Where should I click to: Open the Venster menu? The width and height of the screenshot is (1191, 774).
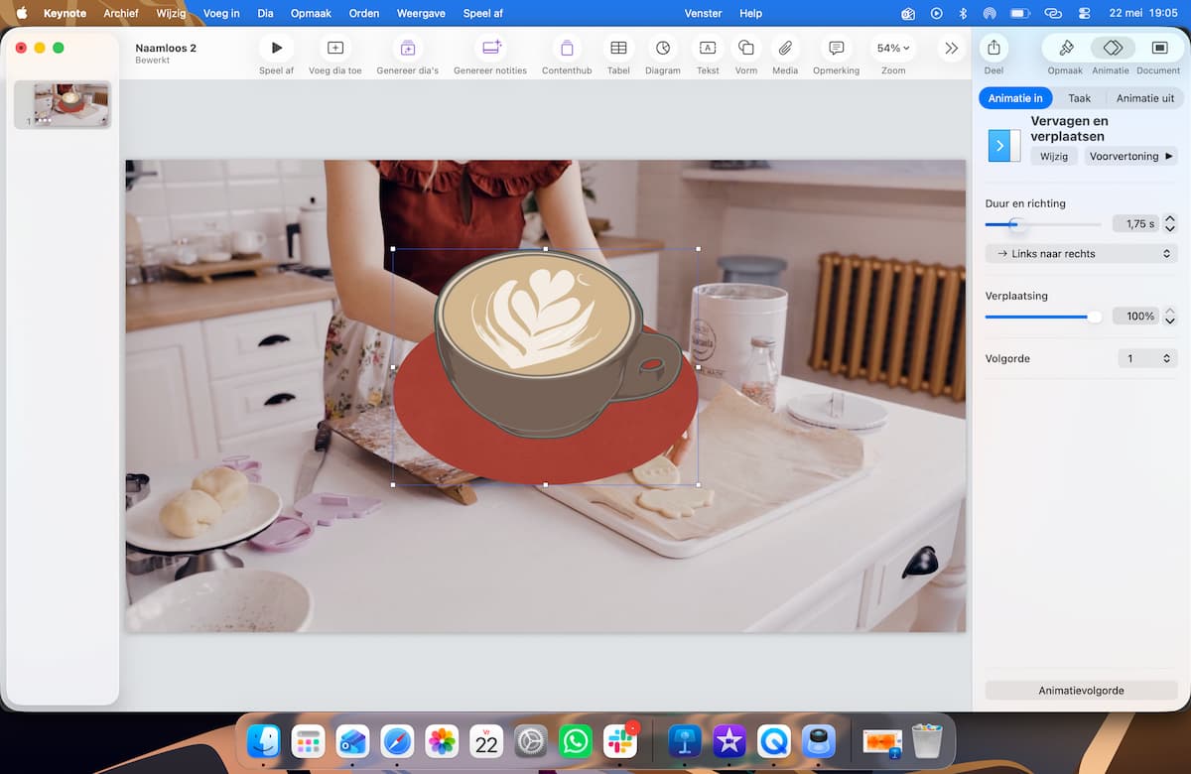click(x=704, y=13)
